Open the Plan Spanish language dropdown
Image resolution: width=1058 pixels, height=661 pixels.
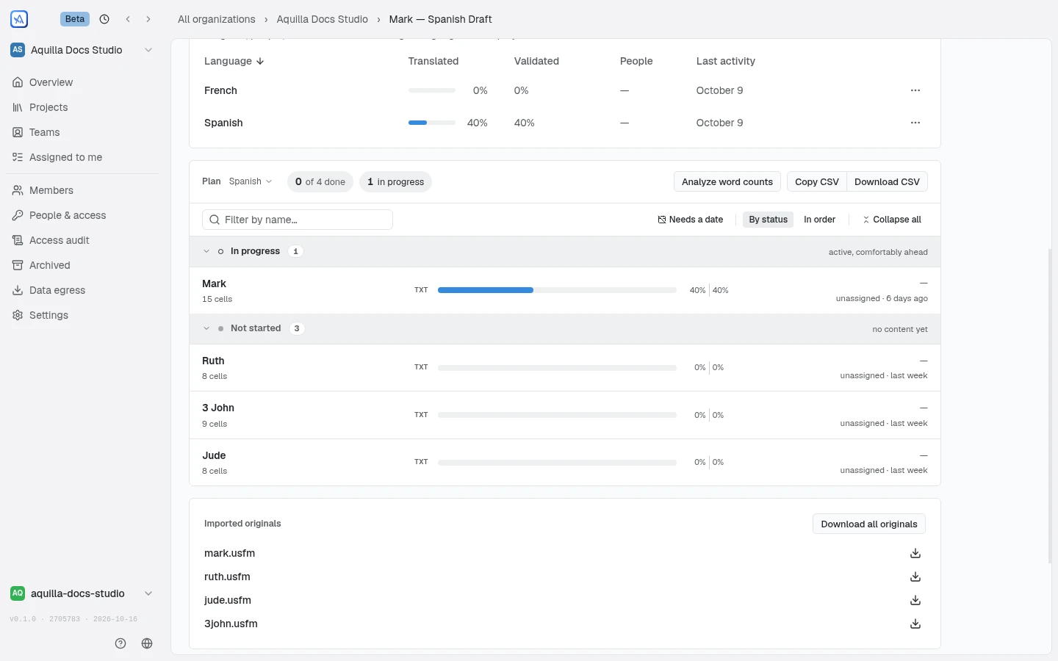click(x=251, y=181)
